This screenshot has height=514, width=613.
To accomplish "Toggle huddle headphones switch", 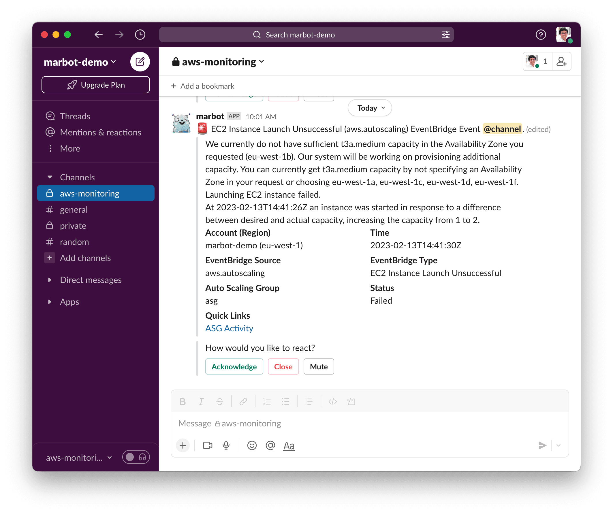I will tap(136, 457).
